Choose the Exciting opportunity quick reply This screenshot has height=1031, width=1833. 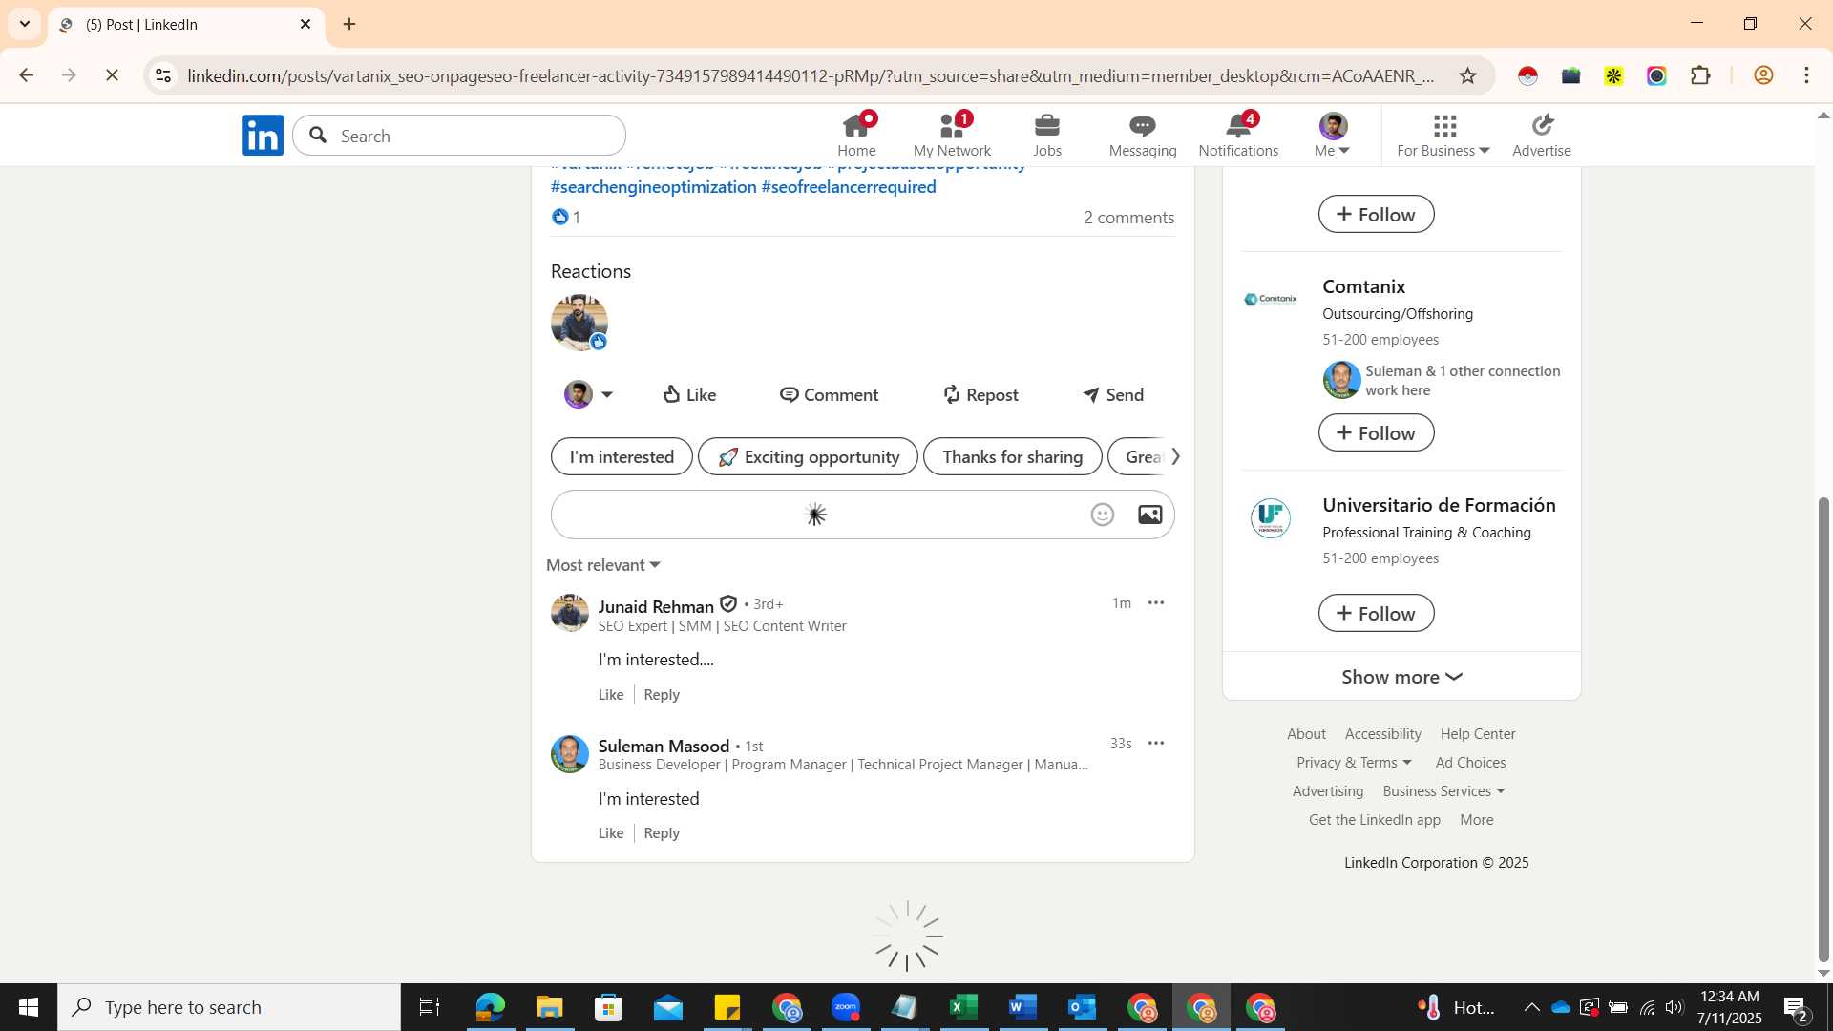coord(808,456)
